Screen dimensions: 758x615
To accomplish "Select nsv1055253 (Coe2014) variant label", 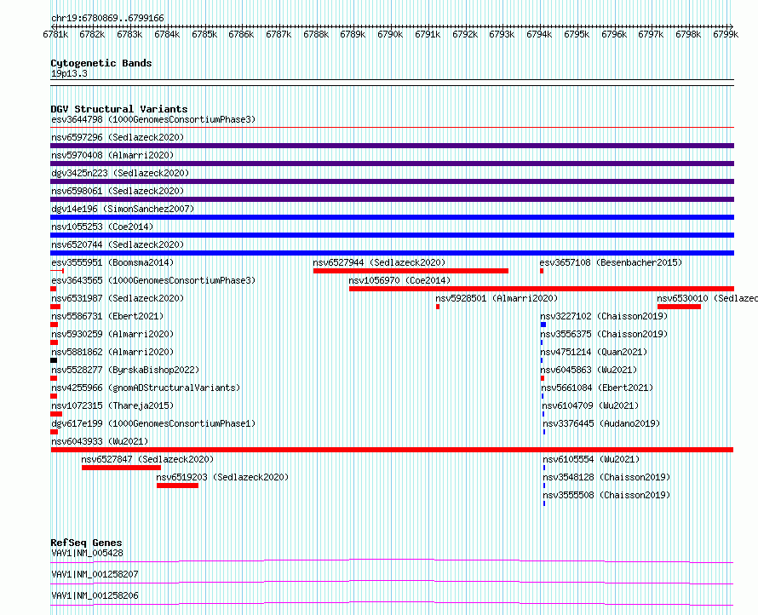I will tap(102, 227).
